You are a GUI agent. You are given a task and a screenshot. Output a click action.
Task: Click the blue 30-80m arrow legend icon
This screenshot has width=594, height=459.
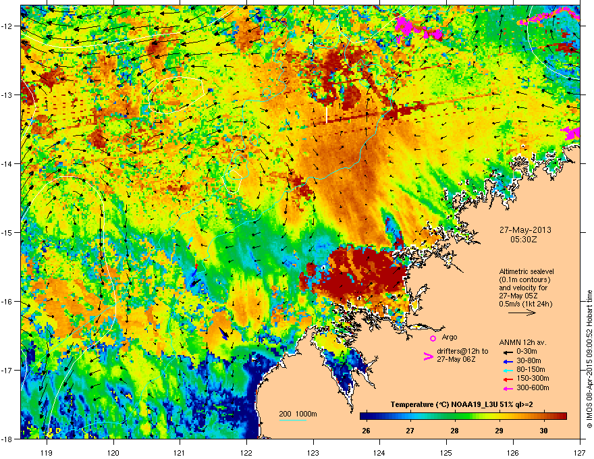506,360
